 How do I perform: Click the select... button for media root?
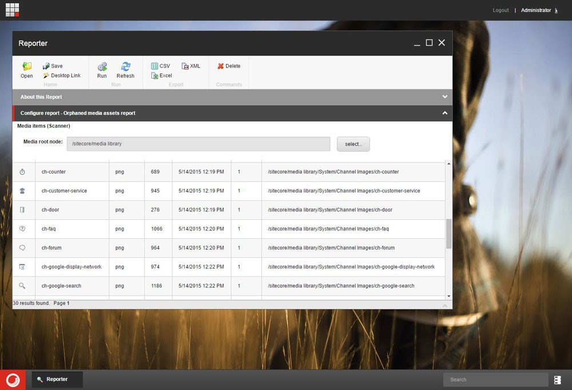pyautogui.click(x=353, y=144)
